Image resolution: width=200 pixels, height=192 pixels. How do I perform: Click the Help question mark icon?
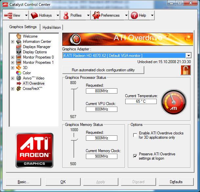[134, 15]
